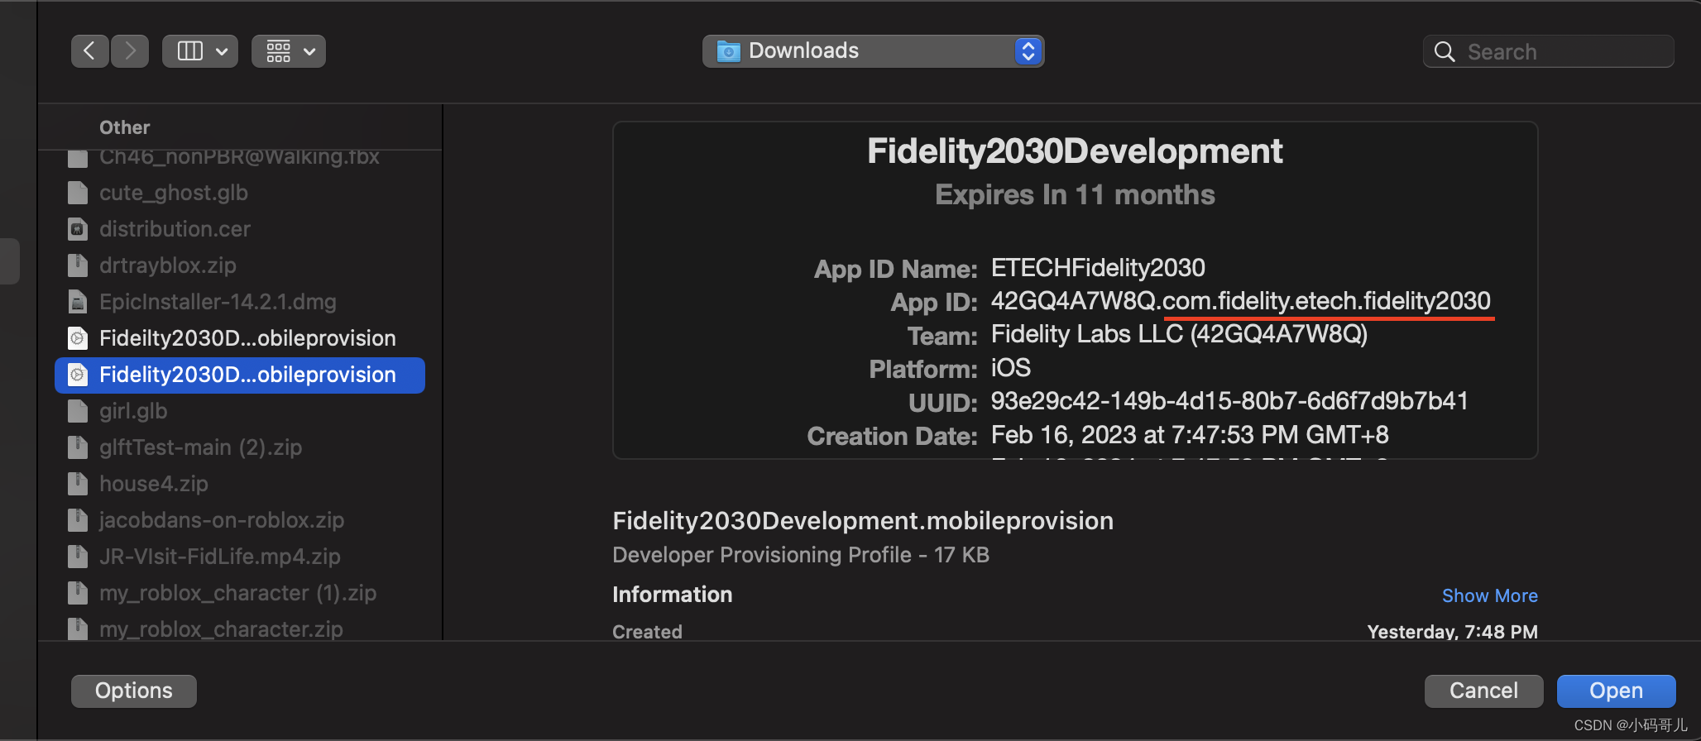Select cute_ghost.glb file
Screen dimensions: 1701x741
tap(240, 193)
